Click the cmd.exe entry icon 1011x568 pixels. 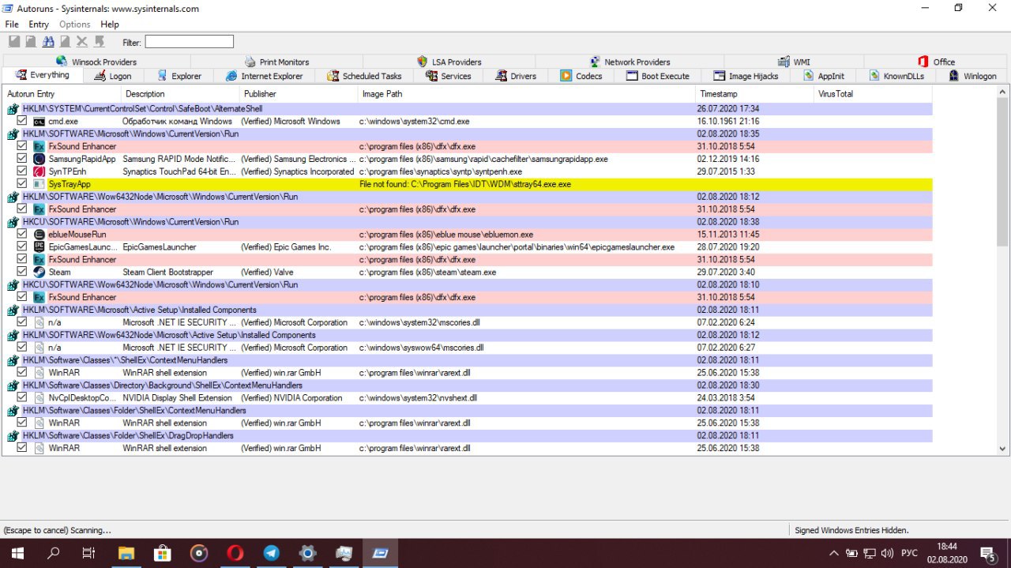coord(39,121)
